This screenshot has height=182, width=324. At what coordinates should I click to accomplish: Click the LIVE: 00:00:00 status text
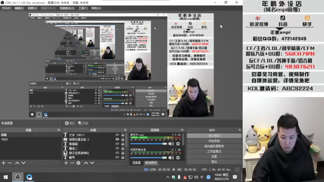pos(160,169)
